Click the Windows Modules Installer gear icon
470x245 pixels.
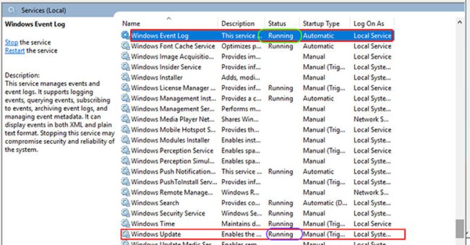tap(125, 140)
